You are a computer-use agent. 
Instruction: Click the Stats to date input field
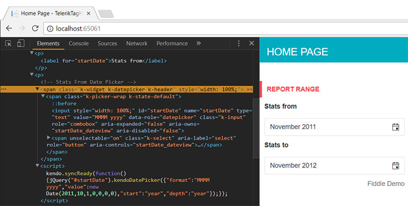335,165
